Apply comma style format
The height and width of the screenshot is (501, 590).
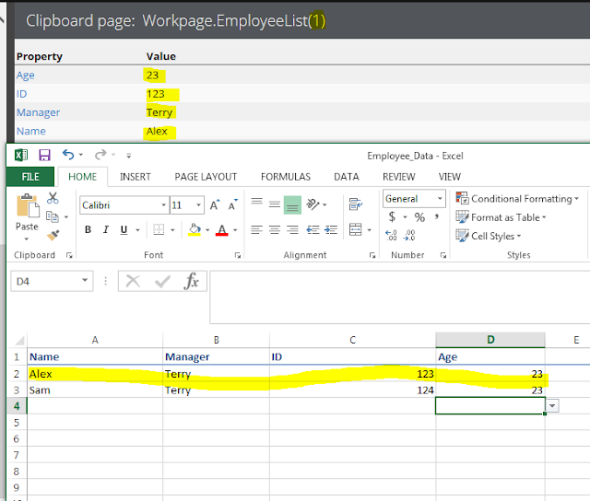(x=436, y=216)
